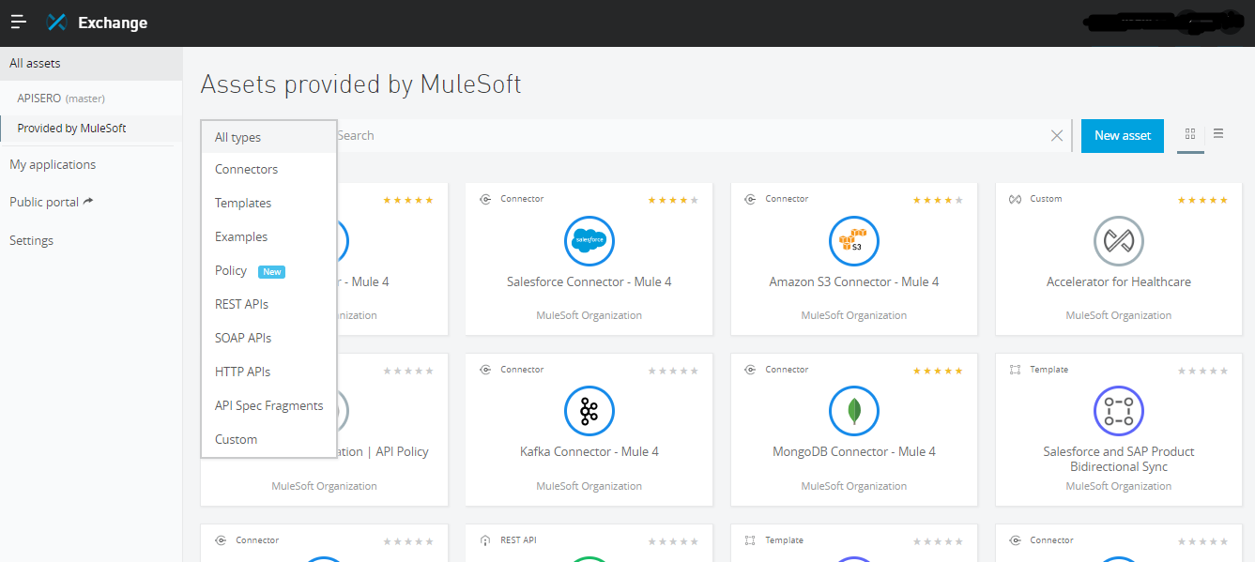Filter by API Spec Fragments
The width and height of the screenshot is (1255, 562).
pos(268,405)
